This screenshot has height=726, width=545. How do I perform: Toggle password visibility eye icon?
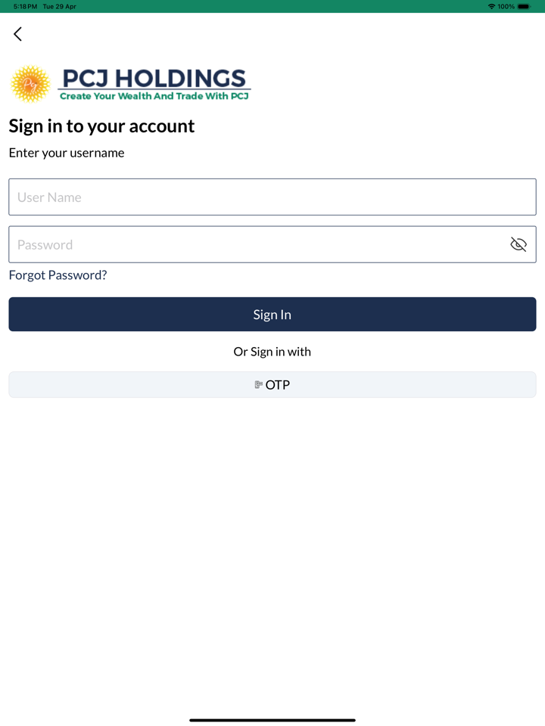519,244
